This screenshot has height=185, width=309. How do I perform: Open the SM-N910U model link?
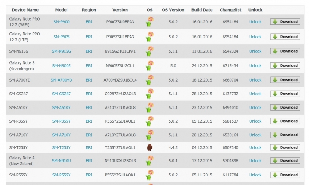tap(61, 161)
